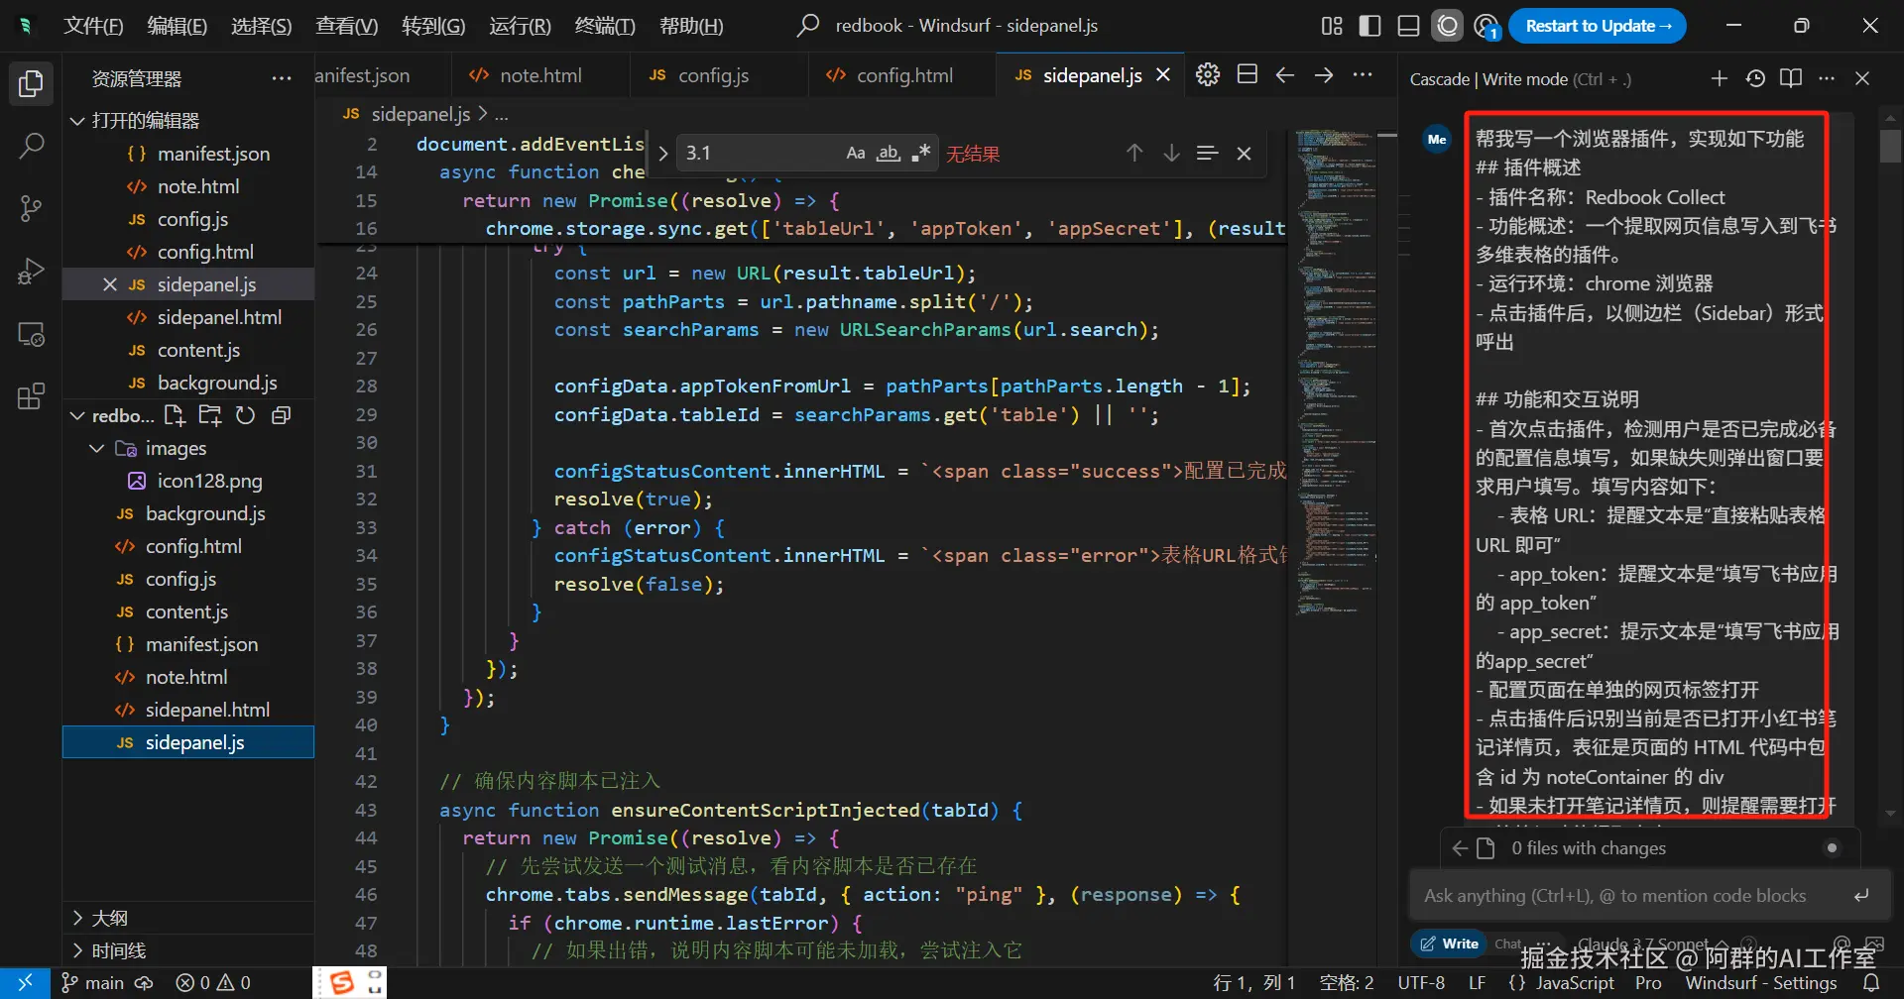
Task: Open the Search view in activity bar
Action: tap(31, 147)
